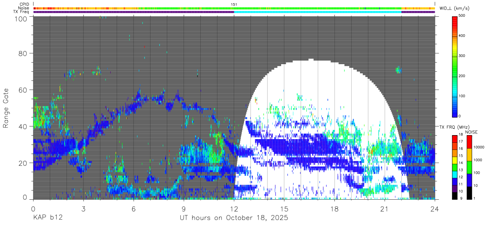Click the 1 label on NOISE legend
This screenshot has height=226, width=489.
[x=473, y=198]
